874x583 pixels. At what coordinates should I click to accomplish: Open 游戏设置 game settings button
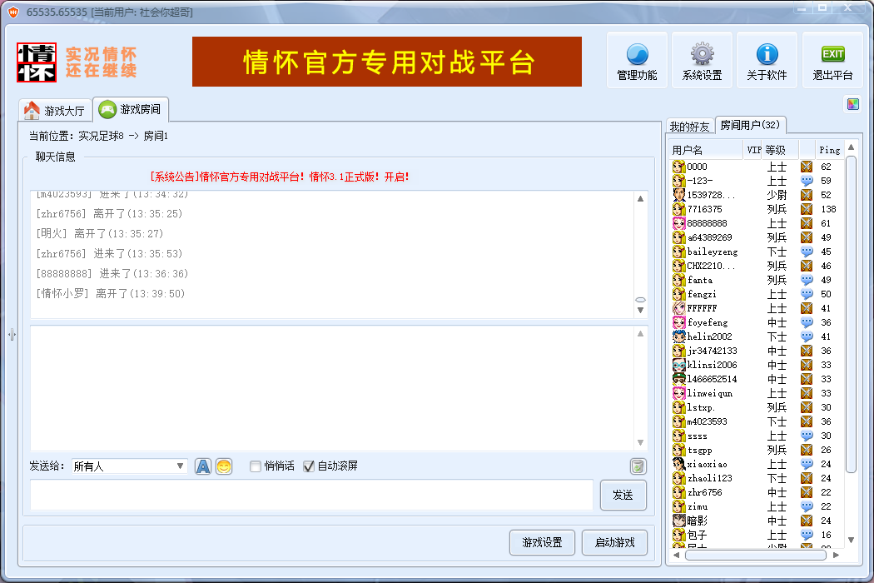tap(542, 542)
